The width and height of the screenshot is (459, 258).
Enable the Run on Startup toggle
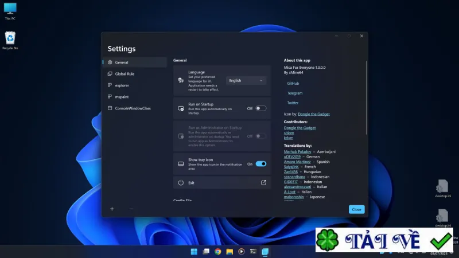point(261,108)
